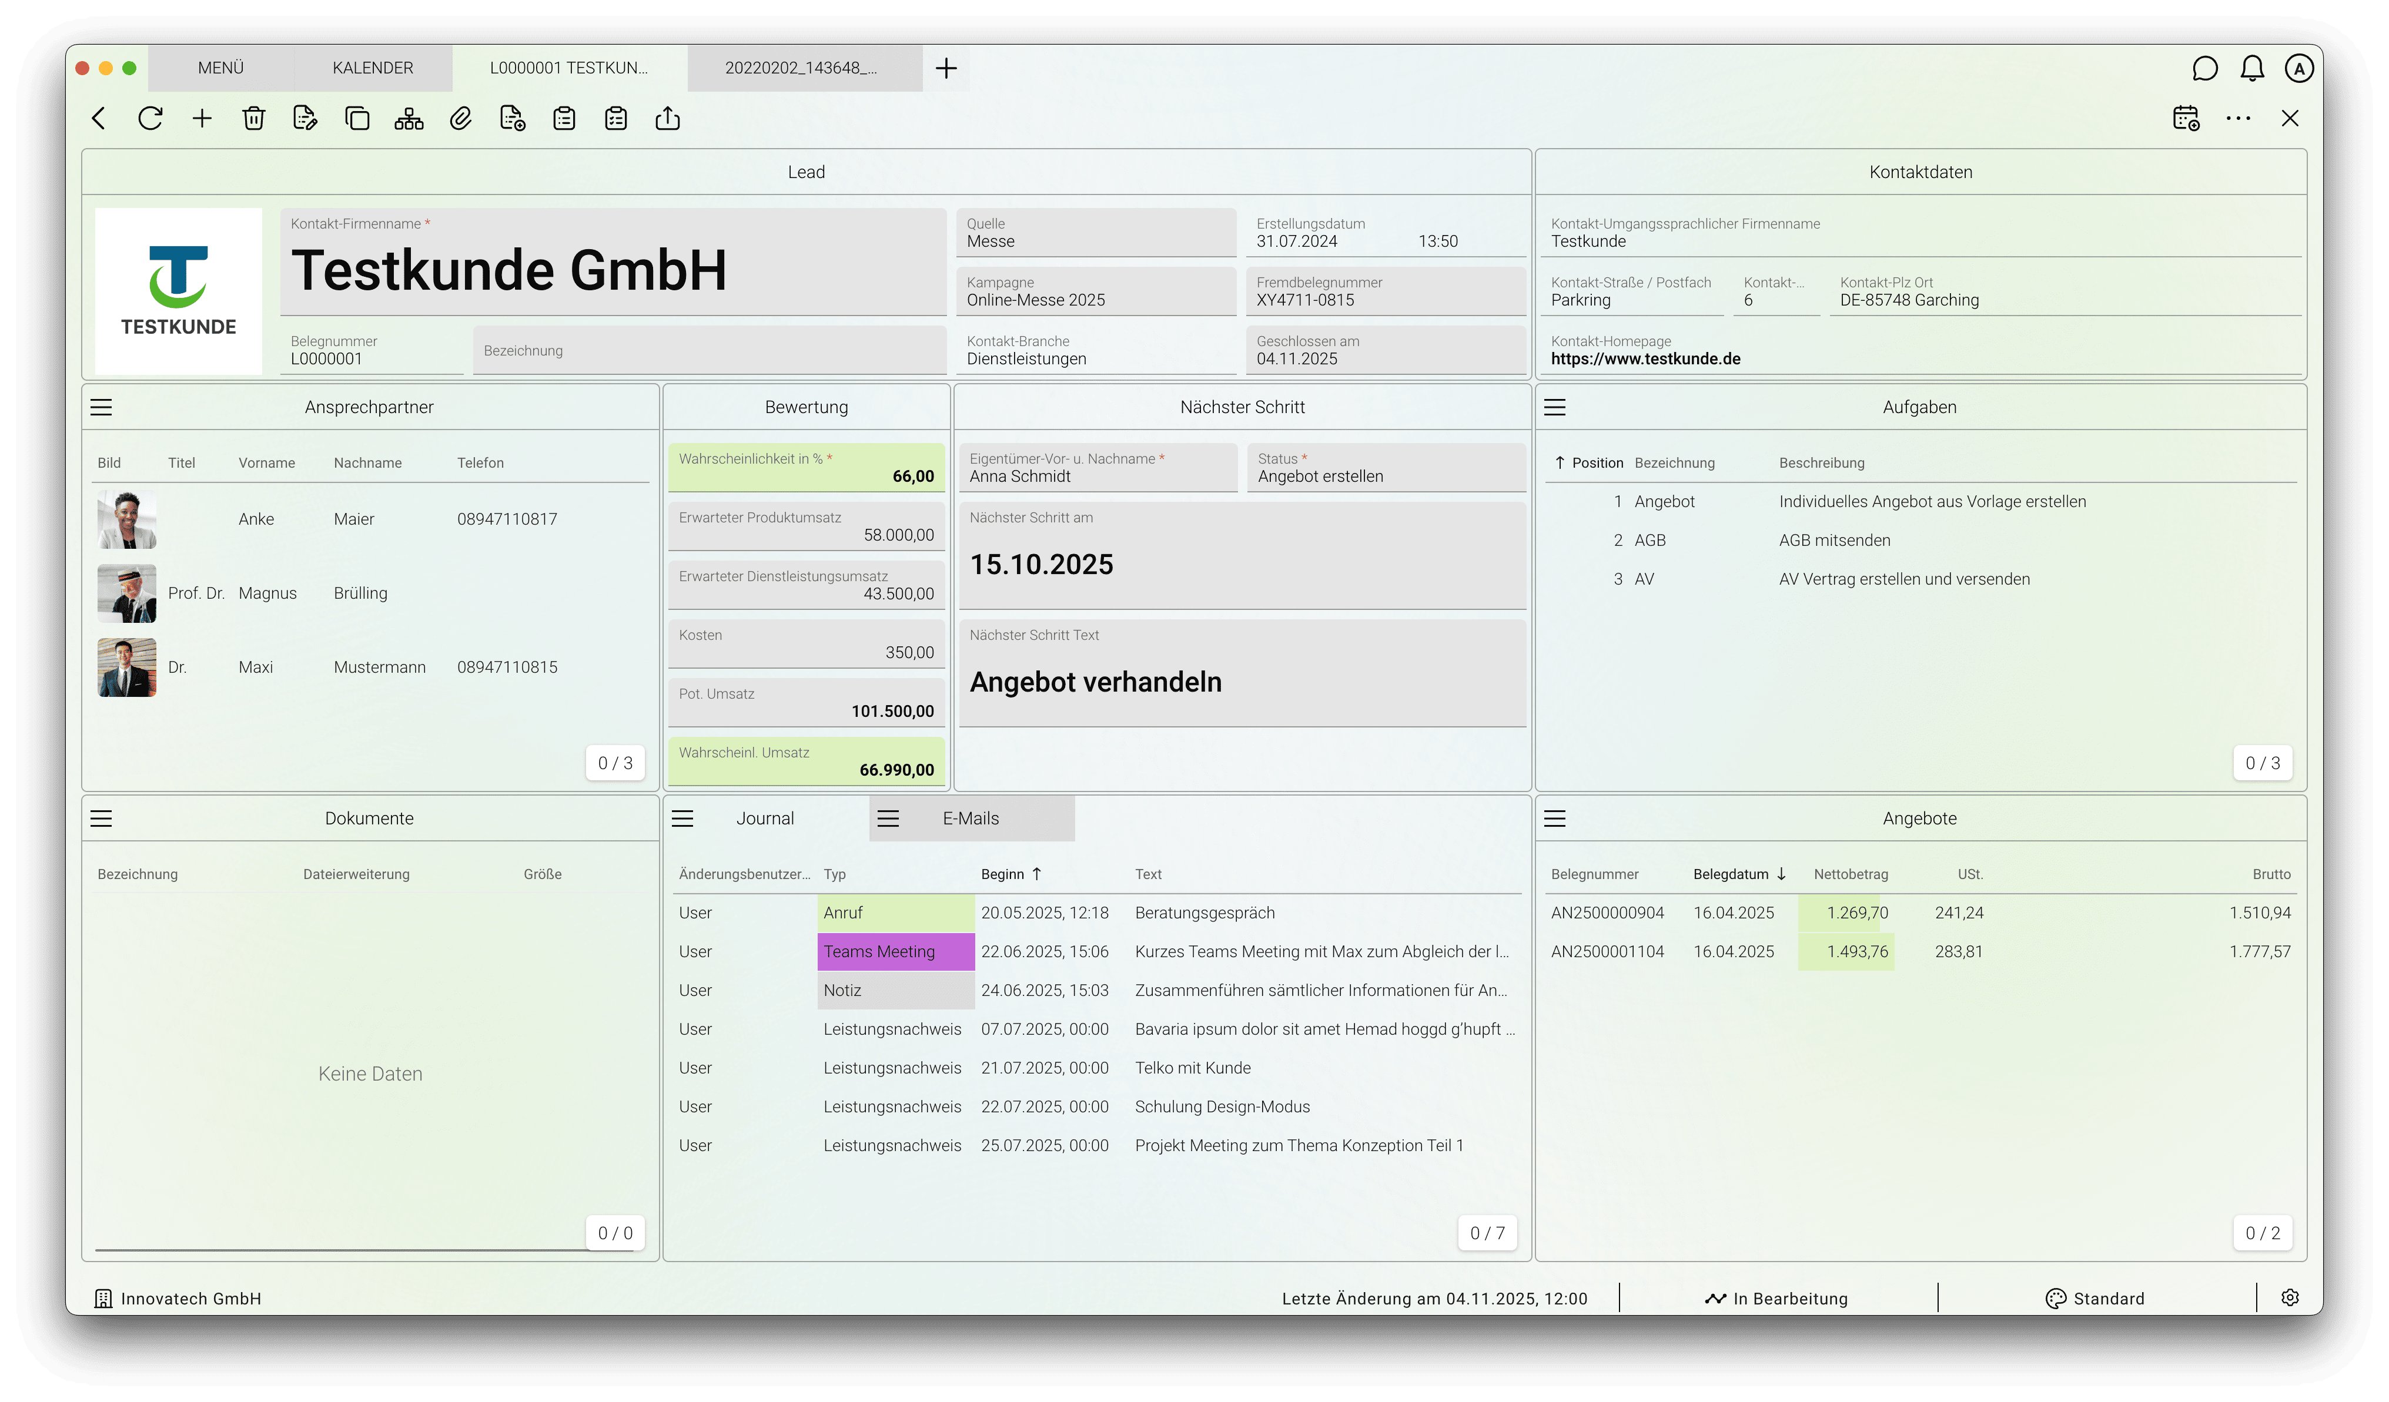Viewport: 2389px width, 1402px height.
Task: Click the share export icon
Action: coord(667,119)
